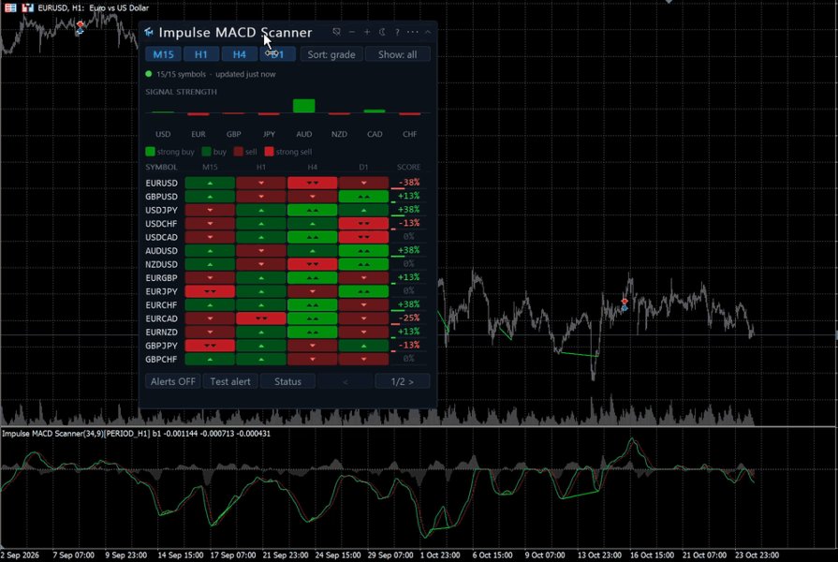Click the Status button

(x=287, y=381)
